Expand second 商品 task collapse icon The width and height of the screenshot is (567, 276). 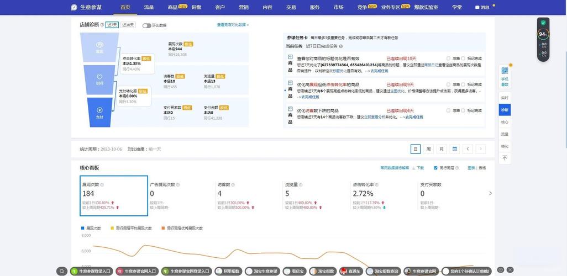pyautogui.click(x=290, y=83)
